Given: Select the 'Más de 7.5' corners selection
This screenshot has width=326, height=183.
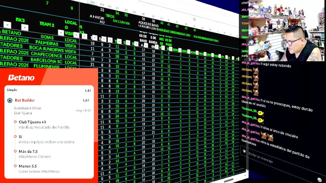Looking at the screenshot, I should tap(28, 151).
